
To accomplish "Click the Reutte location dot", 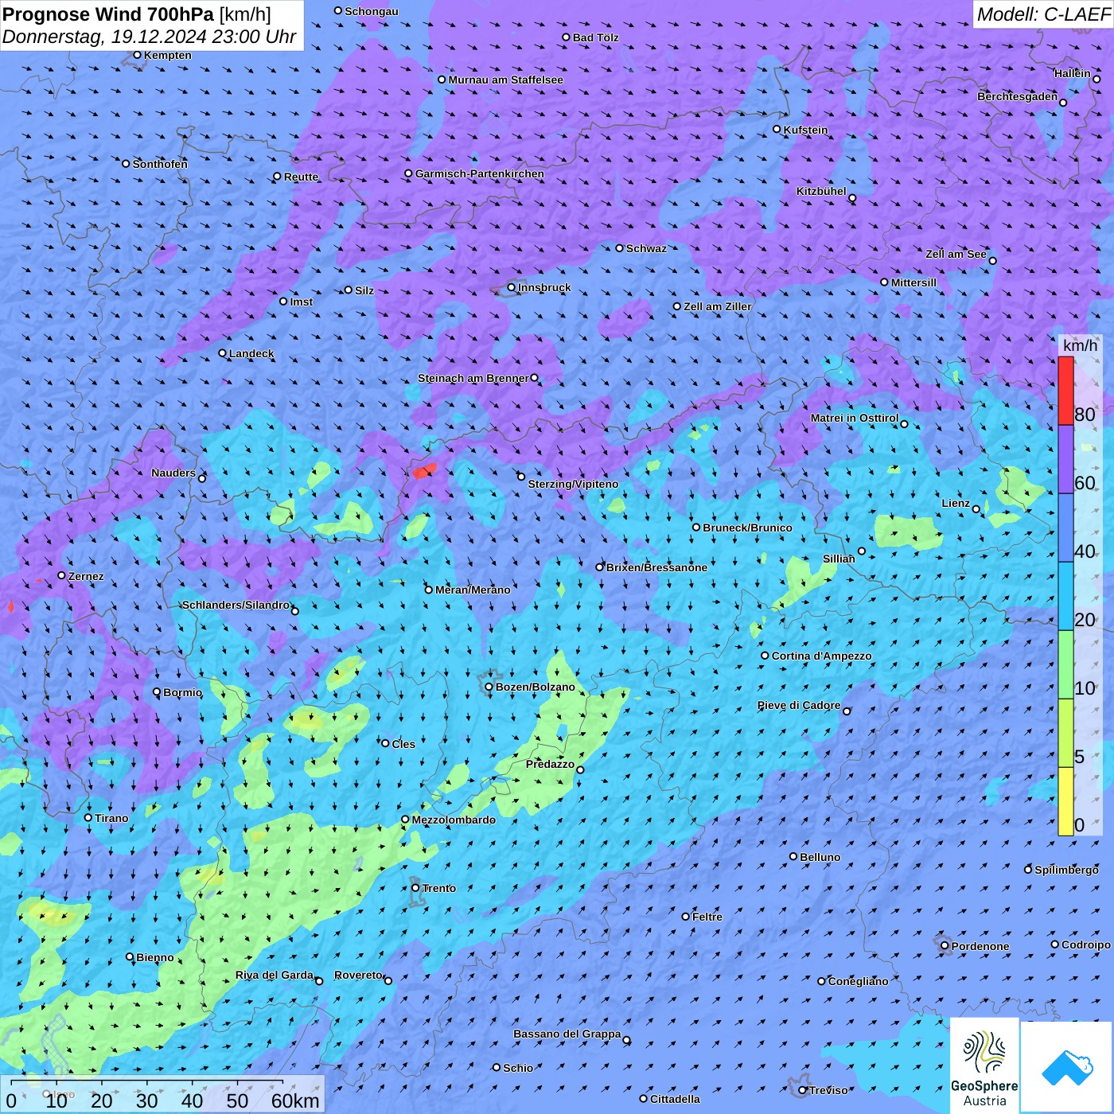I will (x=278, y=177).
